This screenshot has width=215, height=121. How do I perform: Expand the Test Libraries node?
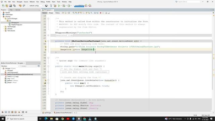[4, 31]
